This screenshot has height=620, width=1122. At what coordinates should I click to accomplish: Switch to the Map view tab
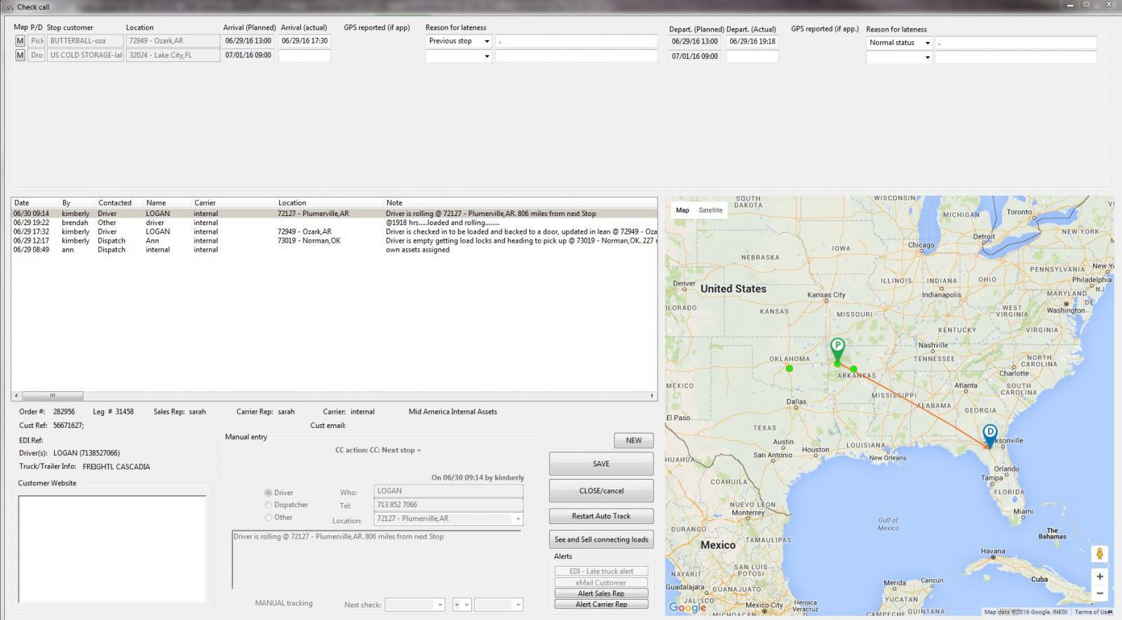tap(682, 210)
